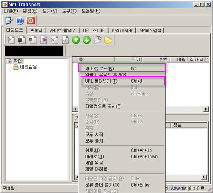This screenshot has width=213, height=193.
Task: Click download list scrollbar right arrow
Action: click(x=206, y=109)
